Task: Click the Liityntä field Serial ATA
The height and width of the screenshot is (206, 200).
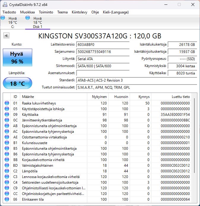Action: (103, 59)
